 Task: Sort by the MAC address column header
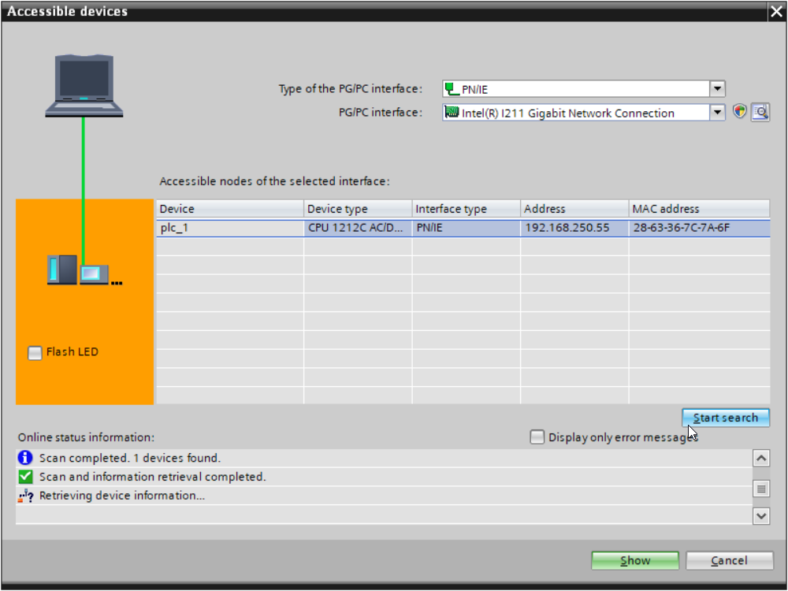699,209
